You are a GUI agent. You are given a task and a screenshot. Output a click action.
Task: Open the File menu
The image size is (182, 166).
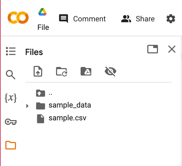pyautogui.click(x=43, y=27)
